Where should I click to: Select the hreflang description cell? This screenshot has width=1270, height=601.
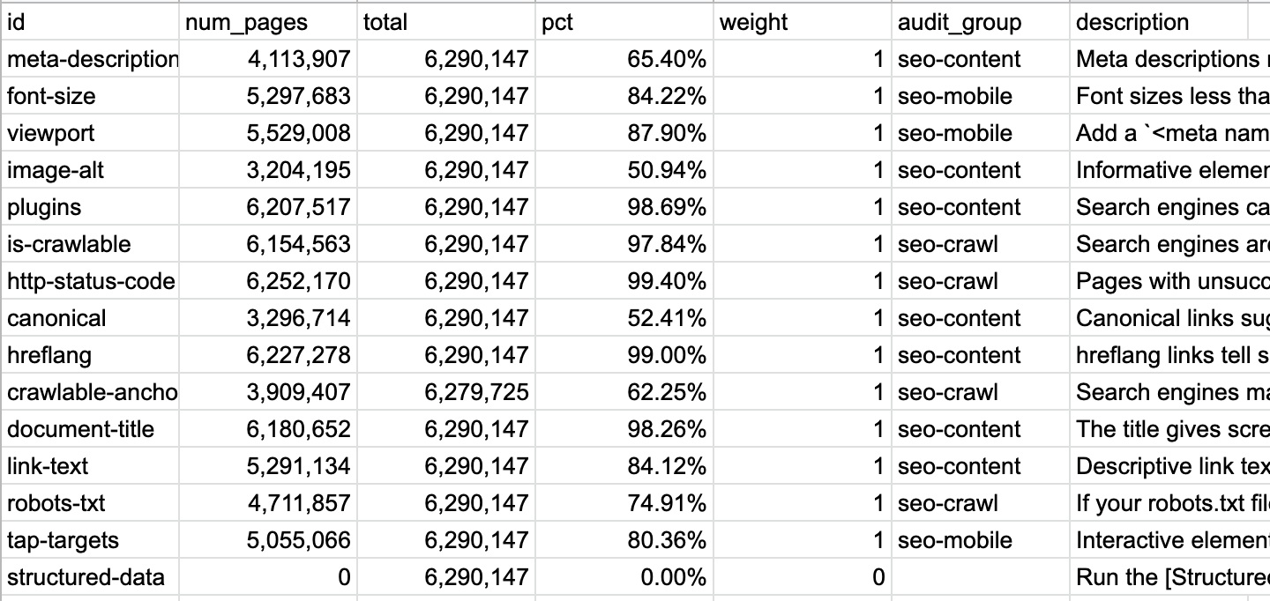(x=1169, y=355)
